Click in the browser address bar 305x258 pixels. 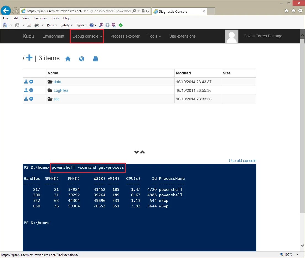pos(78,11)
